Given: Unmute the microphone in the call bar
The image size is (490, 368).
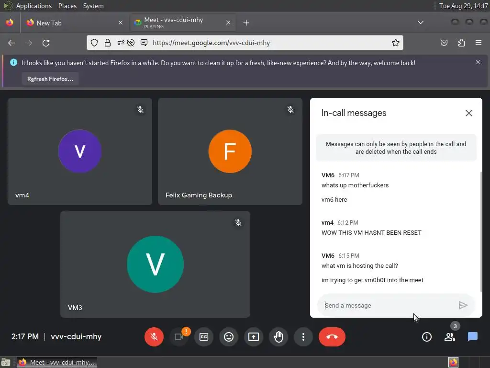Looking at the screenshot, I should (154, 337).
